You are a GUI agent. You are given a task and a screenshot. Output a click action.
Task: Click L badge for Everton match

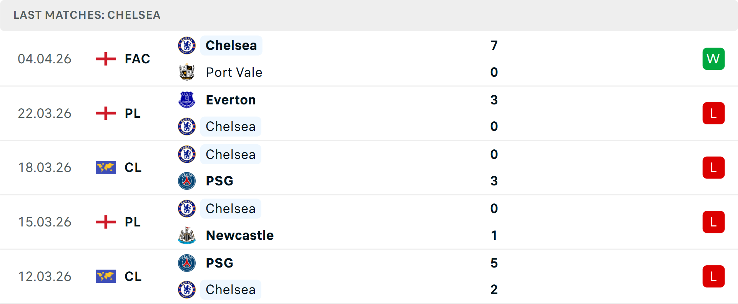[713, 113]
